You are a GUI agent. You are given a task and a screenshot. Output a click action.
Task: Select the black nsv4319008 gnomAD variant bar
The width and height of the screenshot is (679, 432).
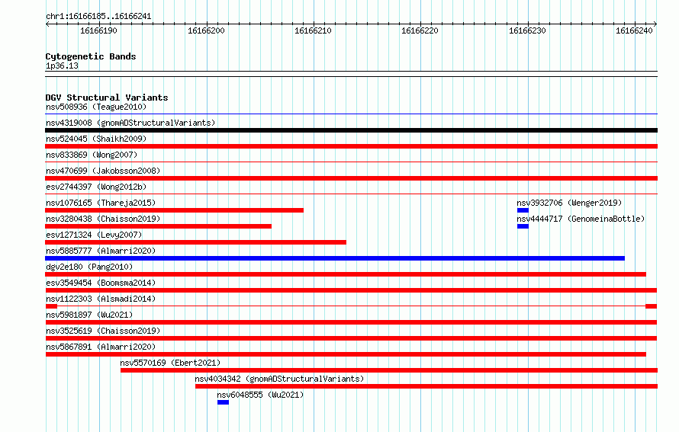click(351, 130)
